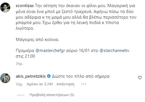Viewport: 145px width, 102px height.
Task: Expand Προβολή απαντήσεων (5) replies
Action: point(52,95)
